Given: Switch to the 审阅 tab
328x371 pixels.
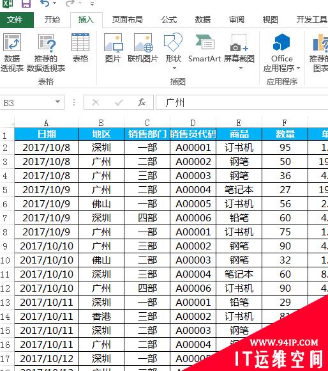Looking at the screenshot, I should [237, 20].
